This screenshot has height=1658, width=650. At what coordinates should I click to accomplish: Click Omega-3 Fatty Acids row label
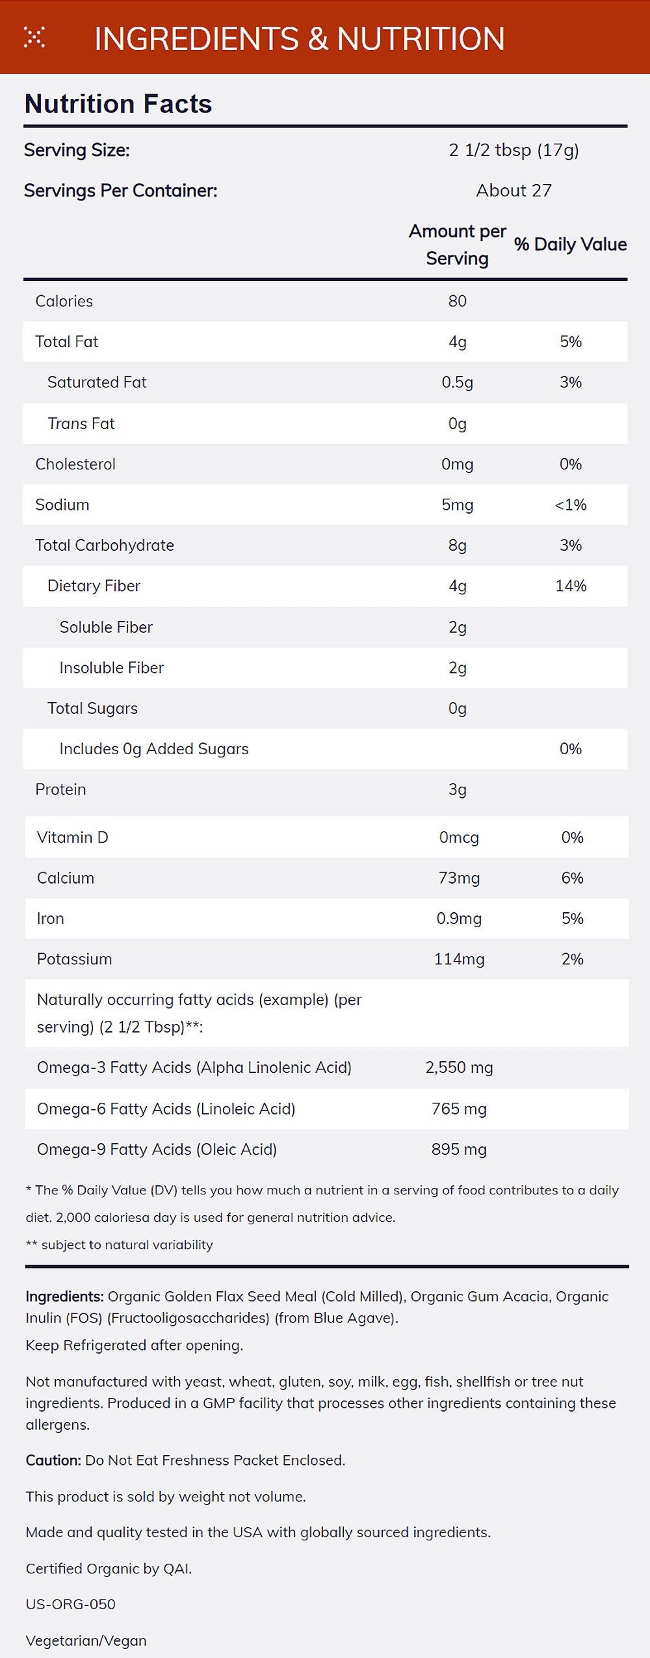coord(194,1068)
